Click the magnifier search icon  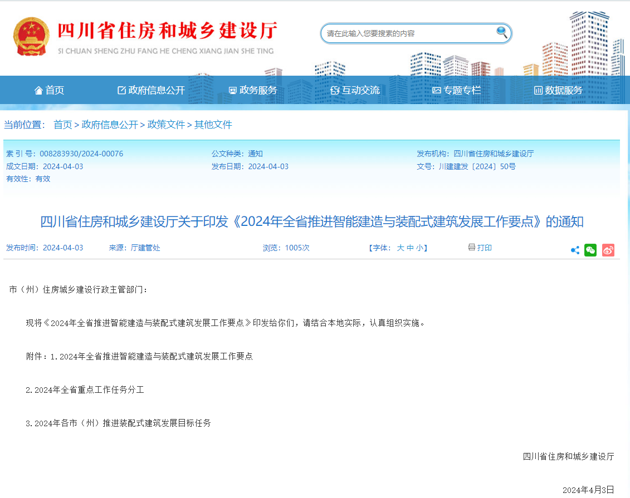(x=502, y=33)
